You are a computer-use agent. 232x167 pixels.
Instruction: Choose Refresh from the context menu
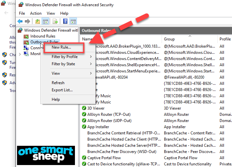coord(58,83)
